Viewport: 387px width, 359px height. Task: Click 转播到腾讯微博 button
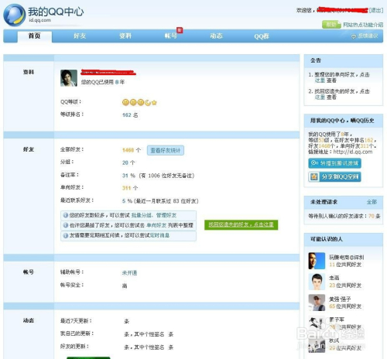334,163
